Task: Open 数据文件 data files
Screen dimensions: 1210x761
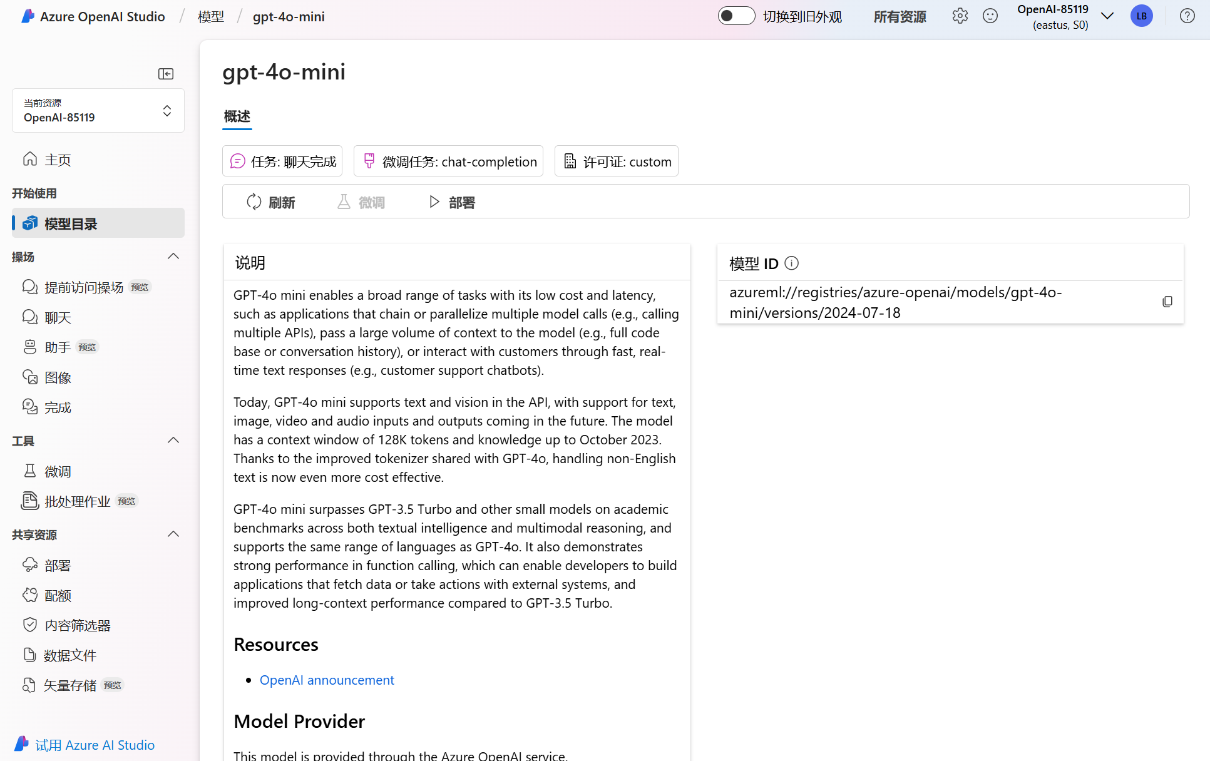Action: 98,655
